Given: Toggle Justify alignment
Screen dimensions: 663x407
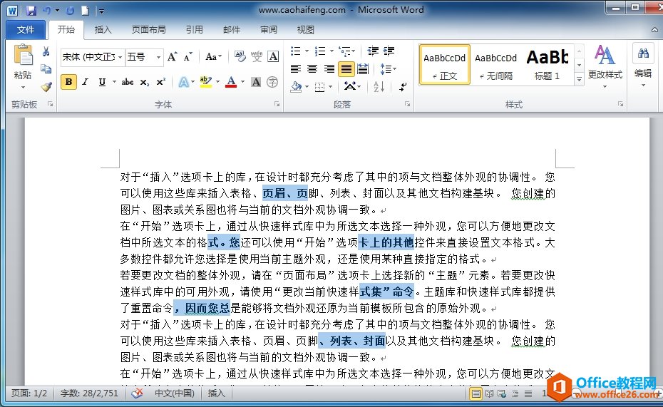Looking at the screenshot, I should pyautogui.click(x=346, y=68).
